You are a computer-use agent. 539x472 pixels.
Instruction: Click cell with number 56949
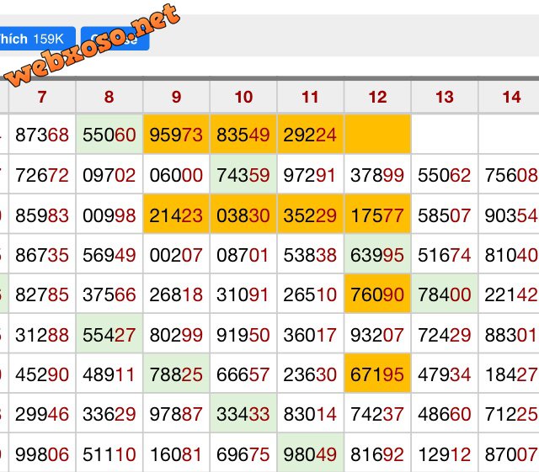coord(109,255)
